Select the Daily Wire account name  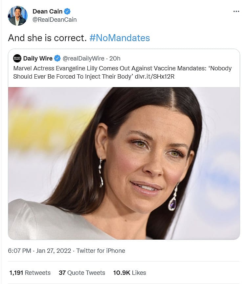(x=38, y=59)
